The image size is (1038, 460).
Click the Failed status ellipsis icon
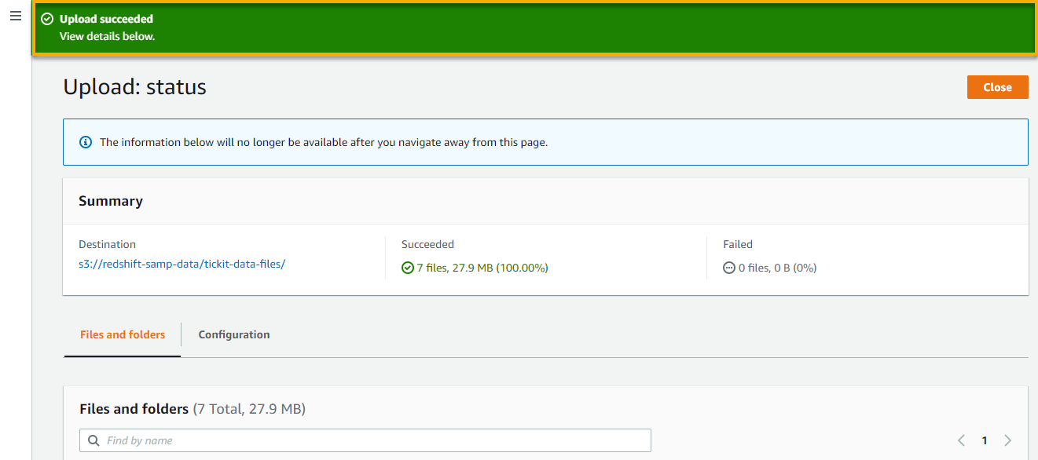[729, 268]
